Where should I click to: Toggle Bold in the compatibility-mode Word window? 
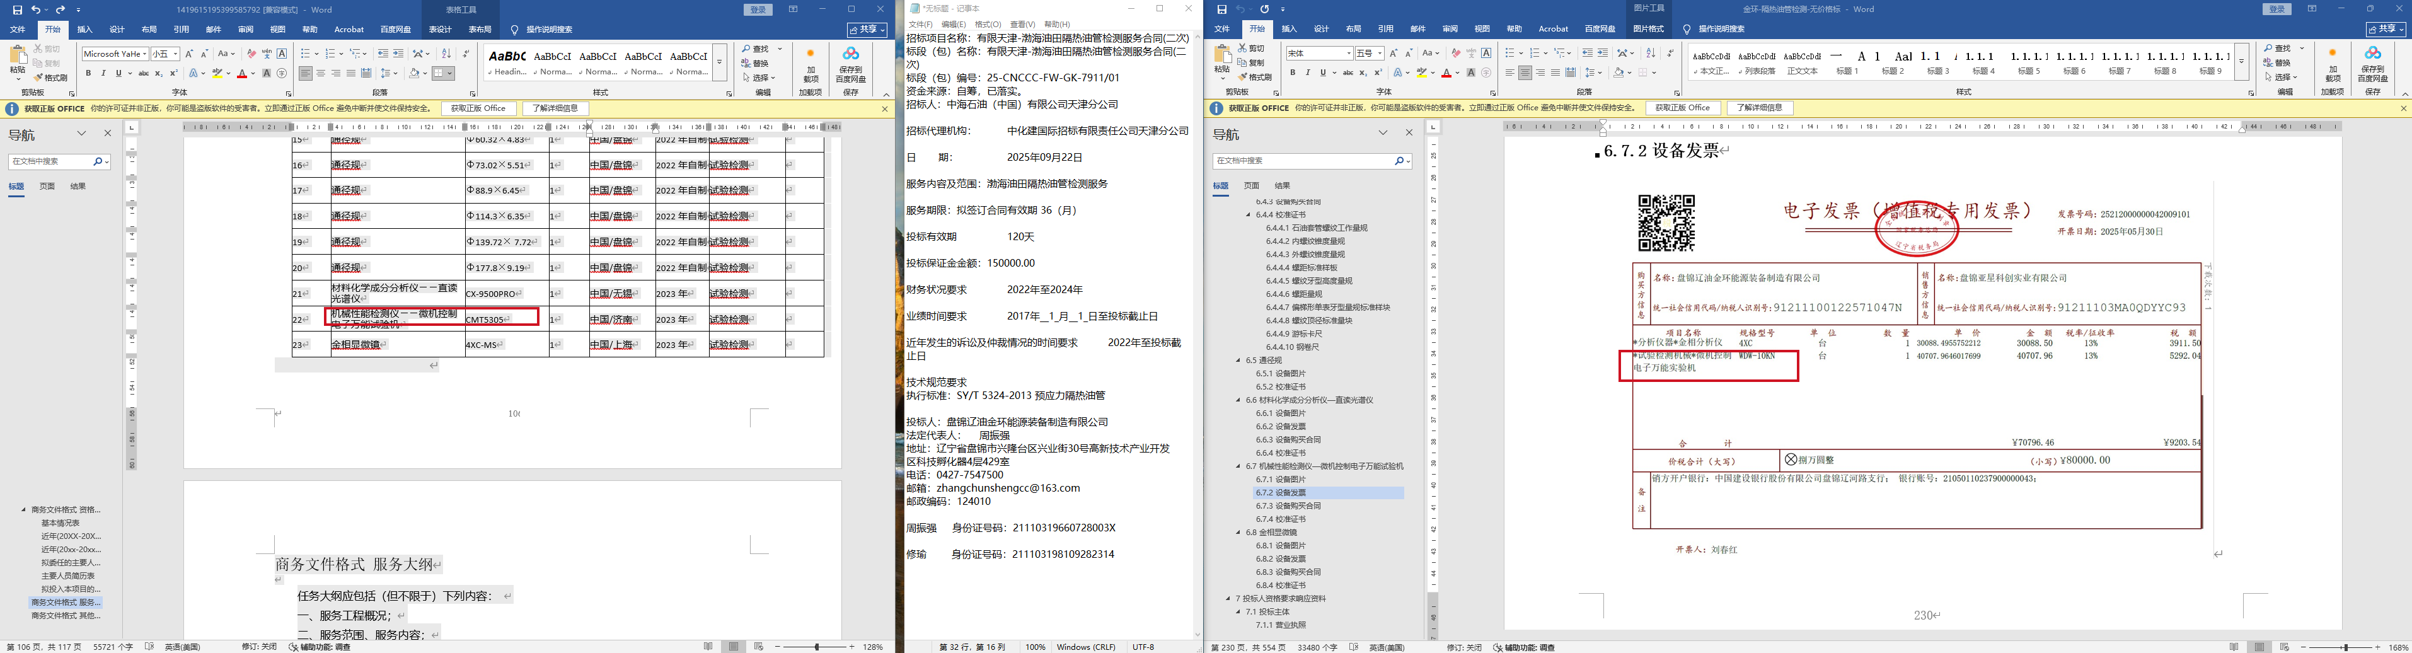[x=88, y=73]
